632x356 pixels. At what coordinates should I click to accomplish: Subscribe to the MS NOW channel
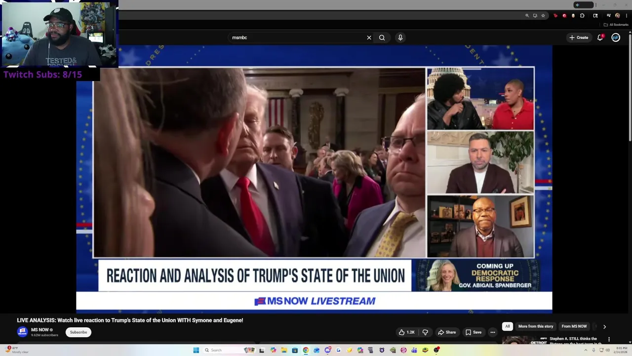(79, 332)
